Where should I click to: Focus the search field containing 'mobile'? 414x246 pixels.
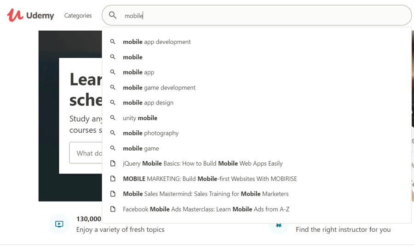click(257, 15)
